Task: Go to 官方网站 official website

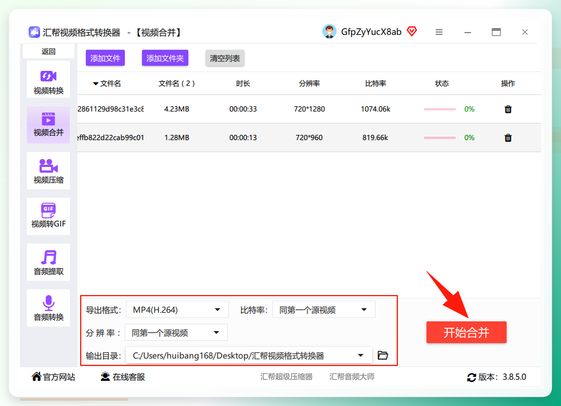Action: click(53, 377)
